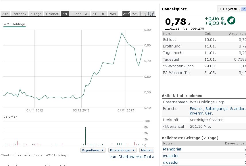This screenshot has width=246, height=166.
Task: Open the Einstellungen dropdown
Action: click(122, 150)
